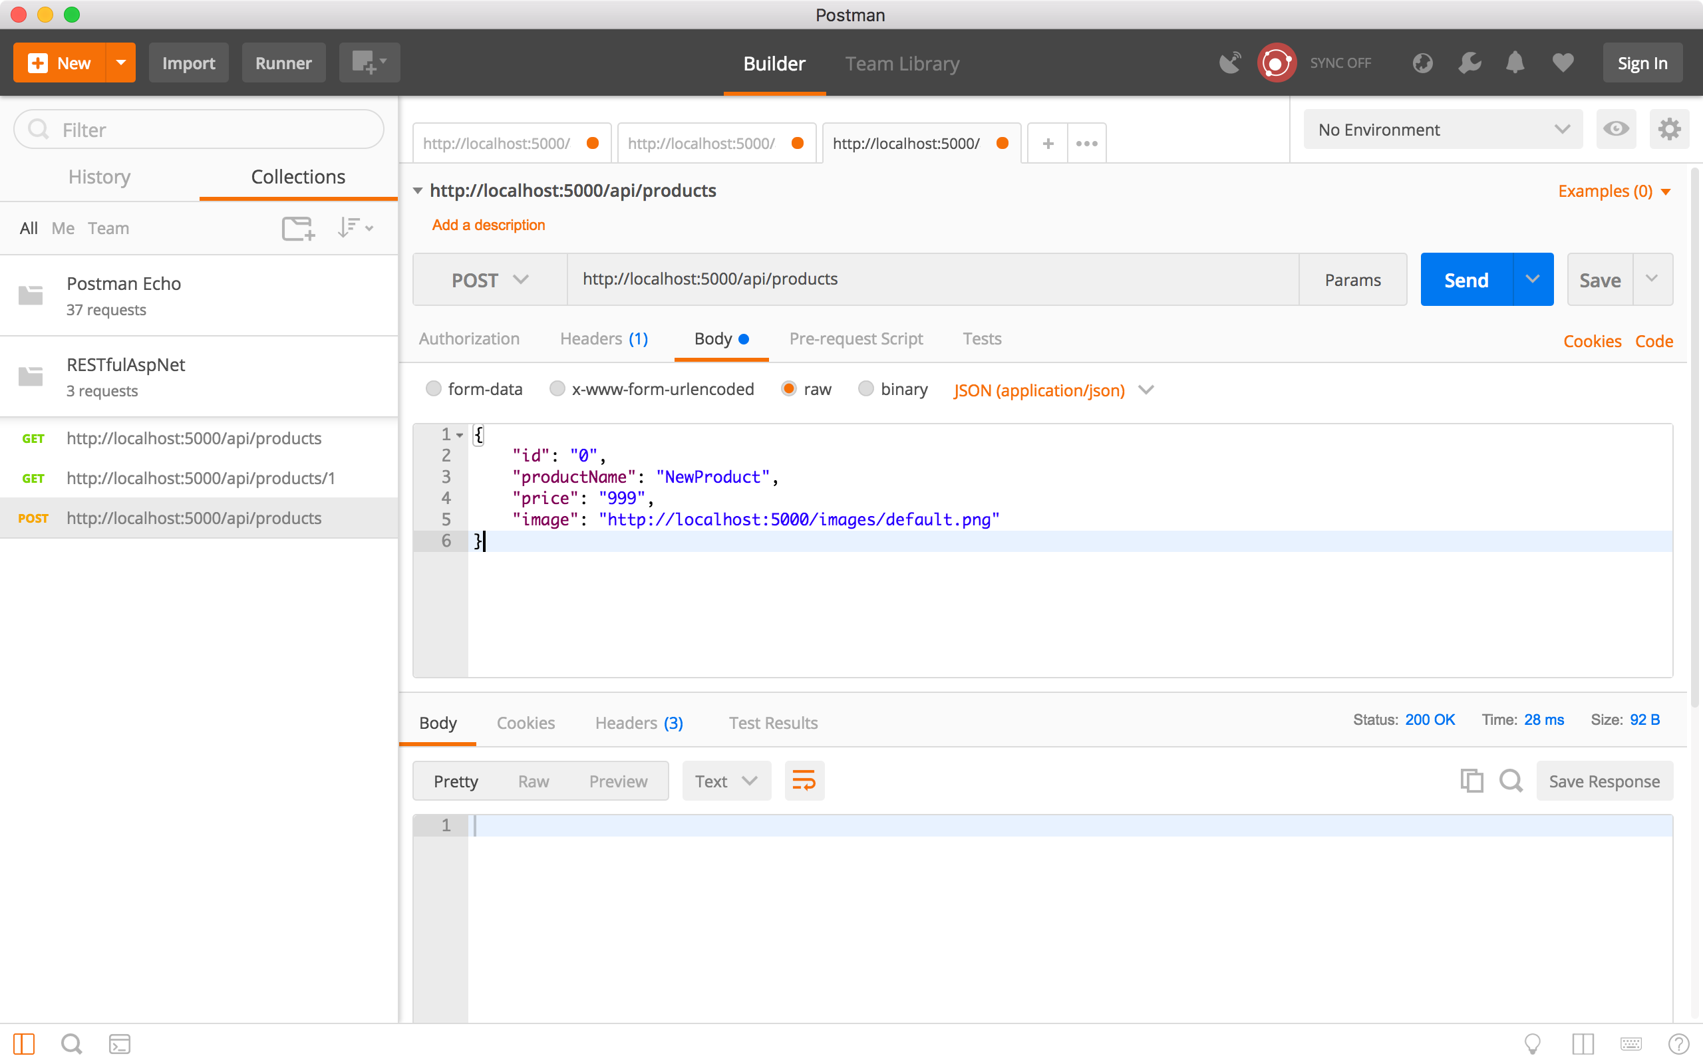
Task: Open the Pre-request Script tab
Action: (x=855, y=338)
